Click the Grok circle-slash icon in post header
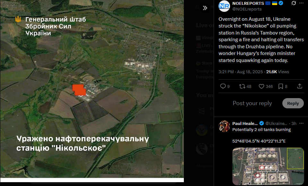The image size is (308, 186). 294,3
